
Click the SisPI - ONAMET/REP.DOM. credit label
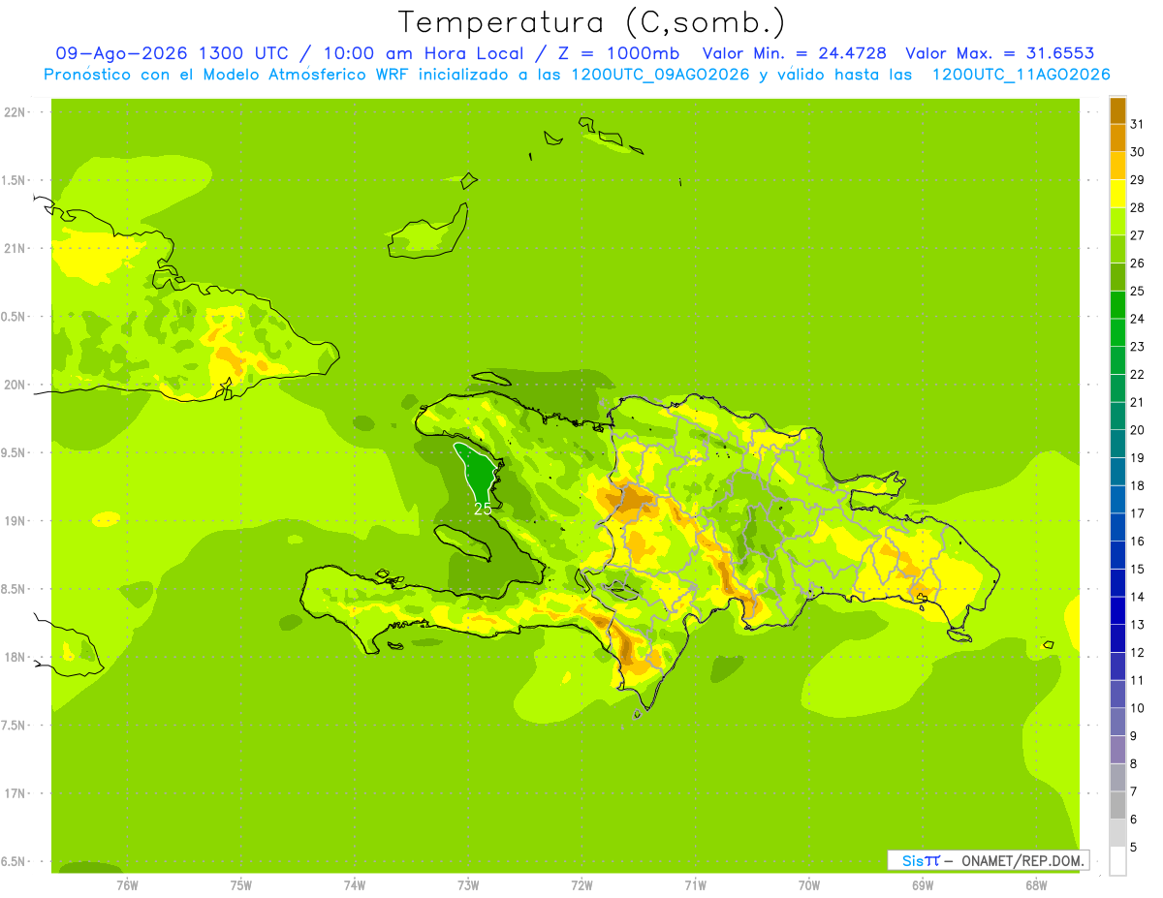[x=989, y=860]
